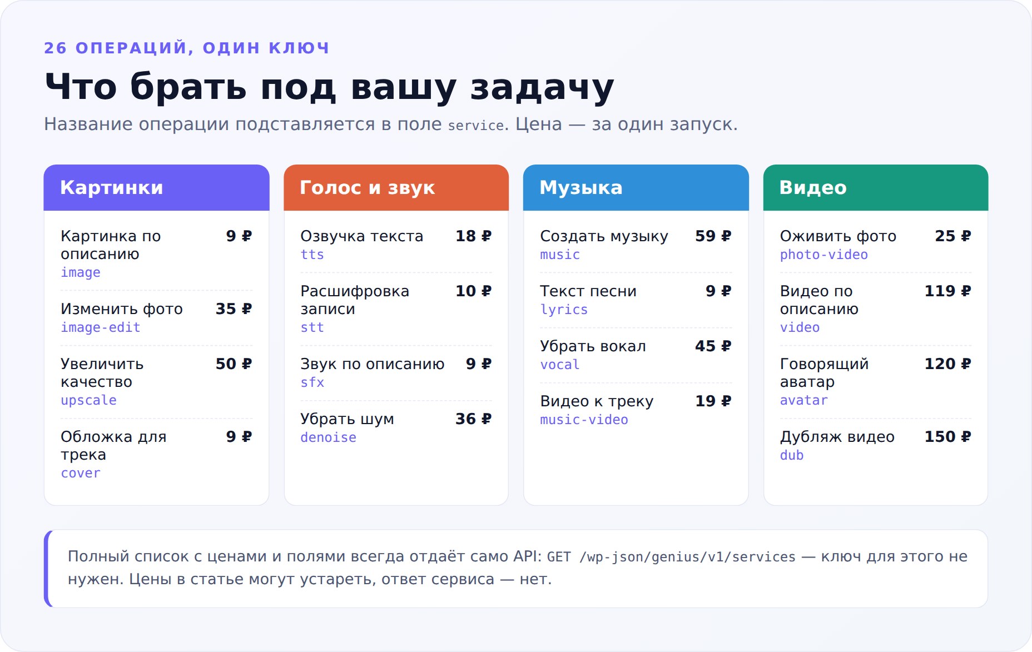Click the 'stt' service code
The image size is (1032, 652).
click(312, 327)
